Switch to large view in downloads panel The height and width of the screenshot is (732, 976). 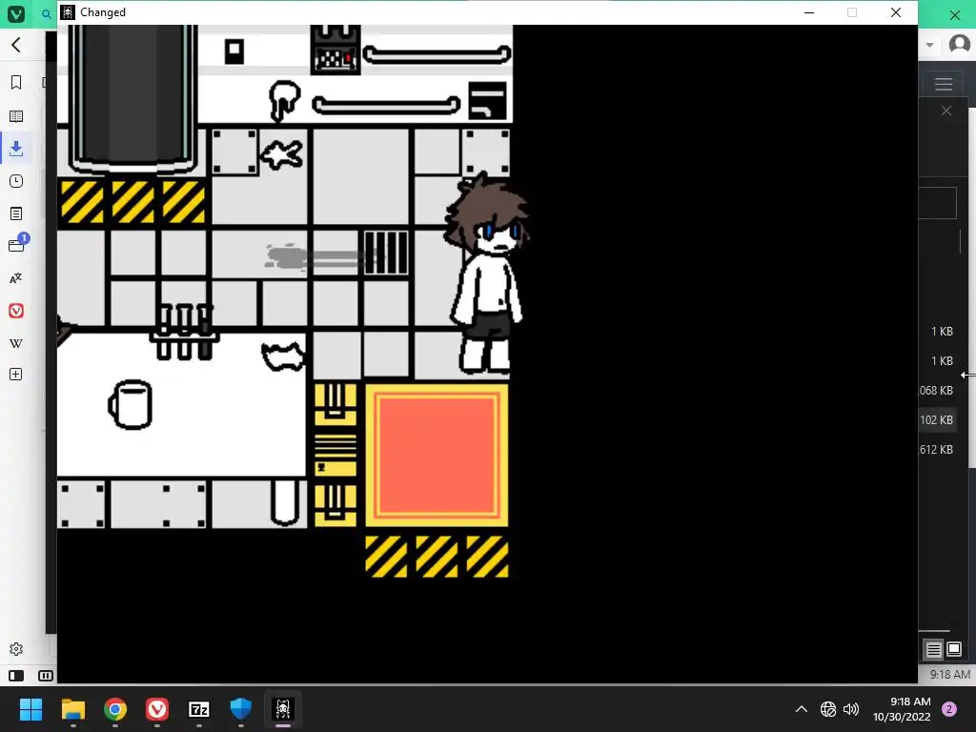[x=953, y=650]
